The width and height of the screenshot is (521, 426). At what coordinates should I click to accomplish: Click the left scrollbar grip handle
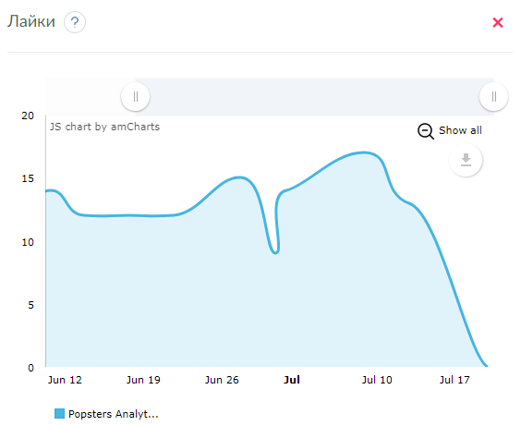click(x=135, y=97)
